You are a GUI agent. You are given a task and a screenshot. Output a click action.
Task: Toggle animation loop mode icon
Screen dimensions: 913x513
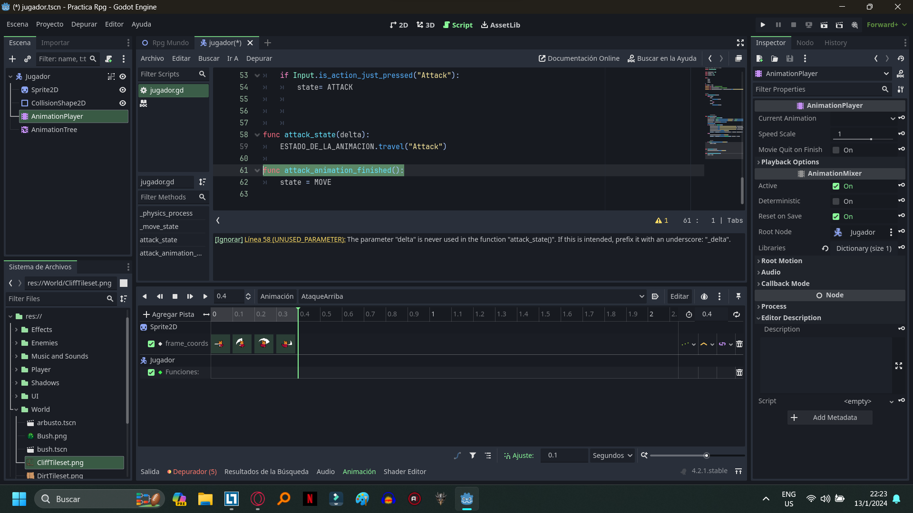[736, 314]
